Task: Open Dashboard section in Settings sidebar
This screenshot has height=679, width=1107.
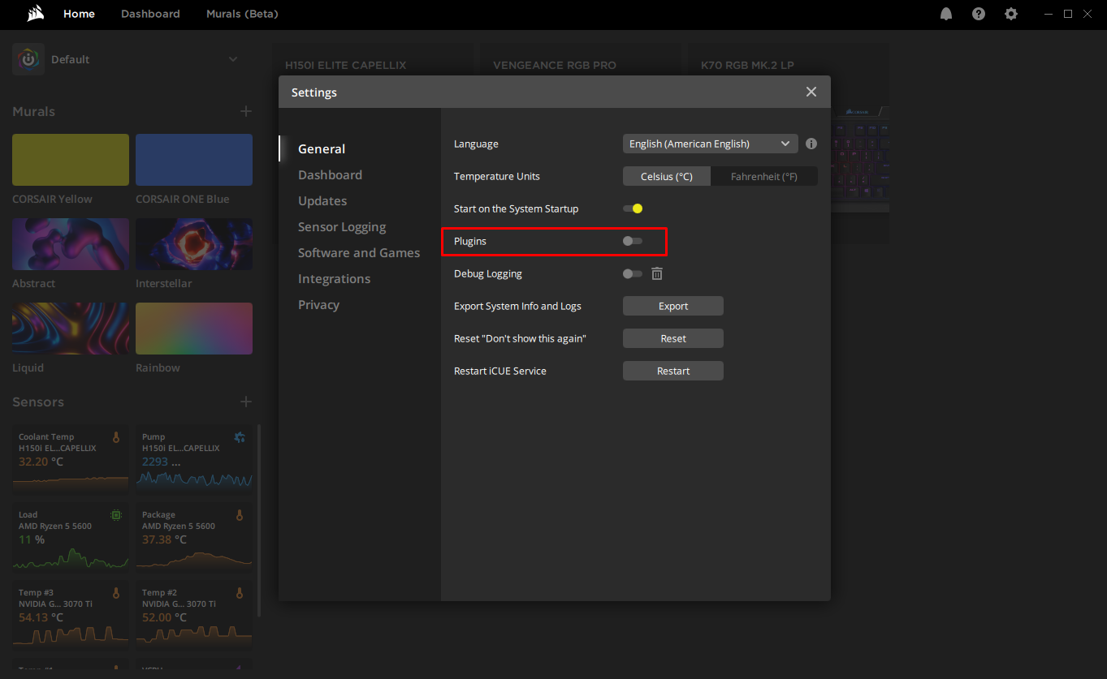Action: pyautogui.click(x=330, y=174)
